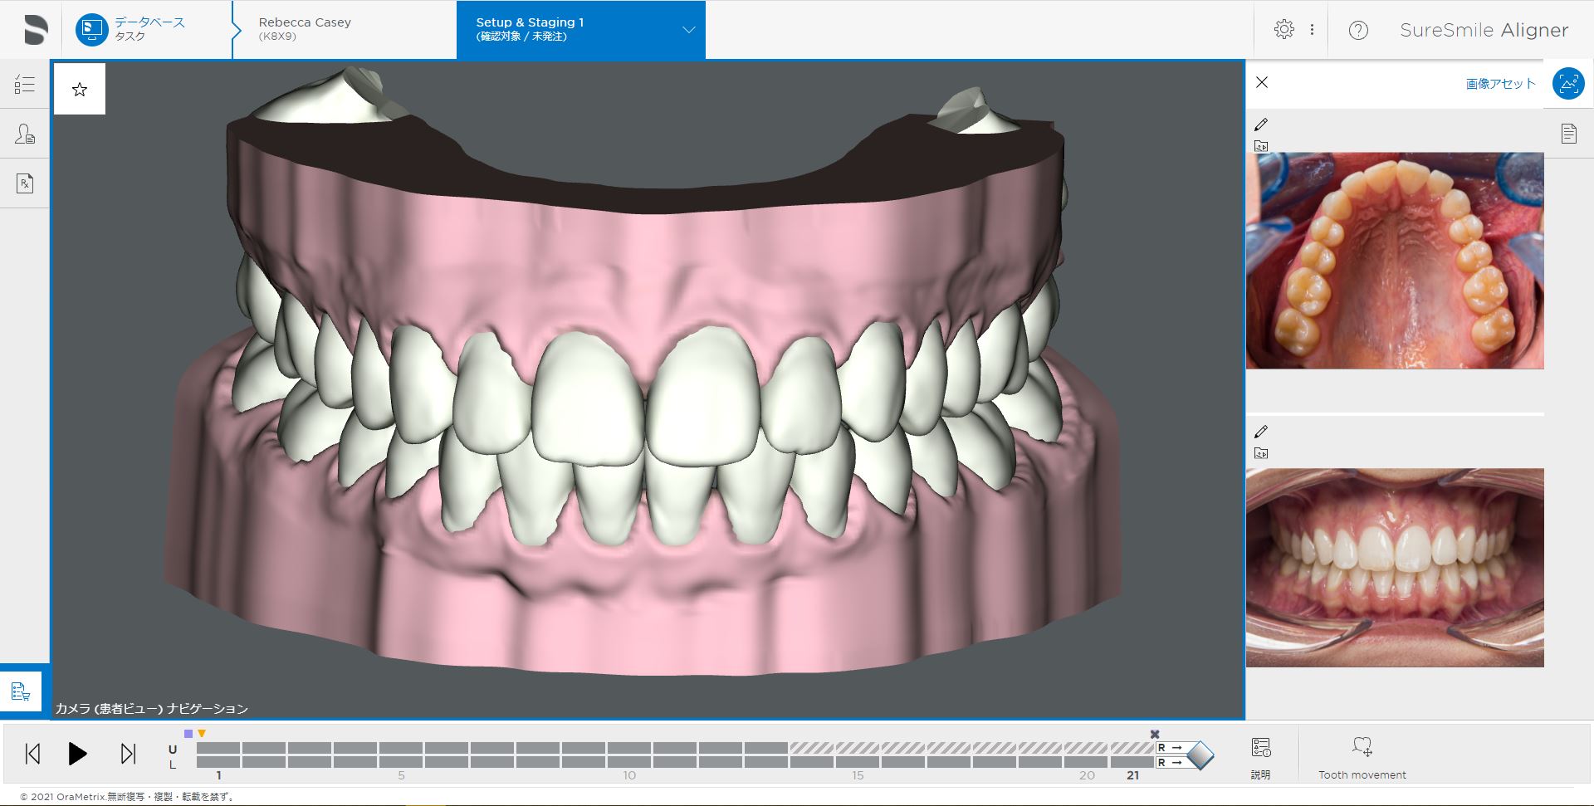Open the Rx prescription document icon
The height and width of the screenshot is (806, 1594).
click(x=24, y=183)
